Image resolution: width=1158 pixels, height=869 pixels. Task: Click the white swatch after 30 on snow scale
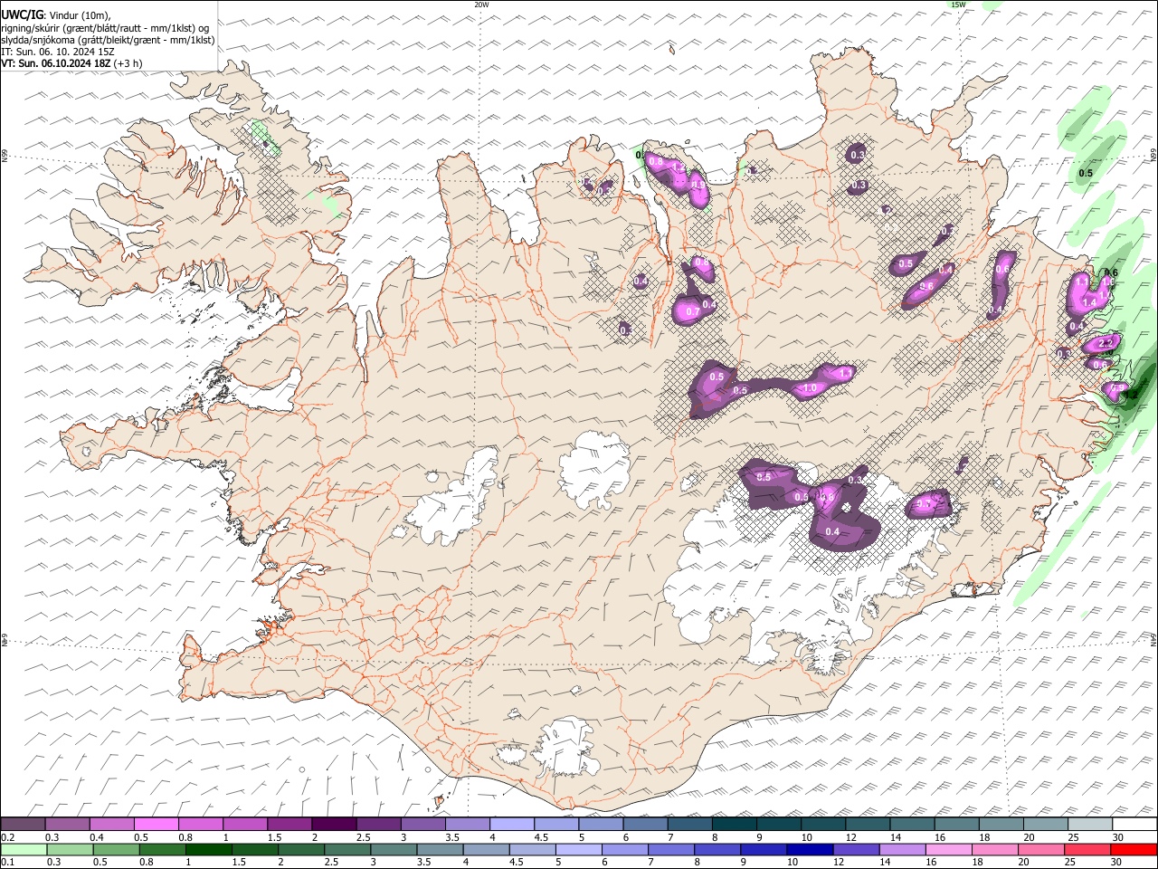coord(1134,825)
